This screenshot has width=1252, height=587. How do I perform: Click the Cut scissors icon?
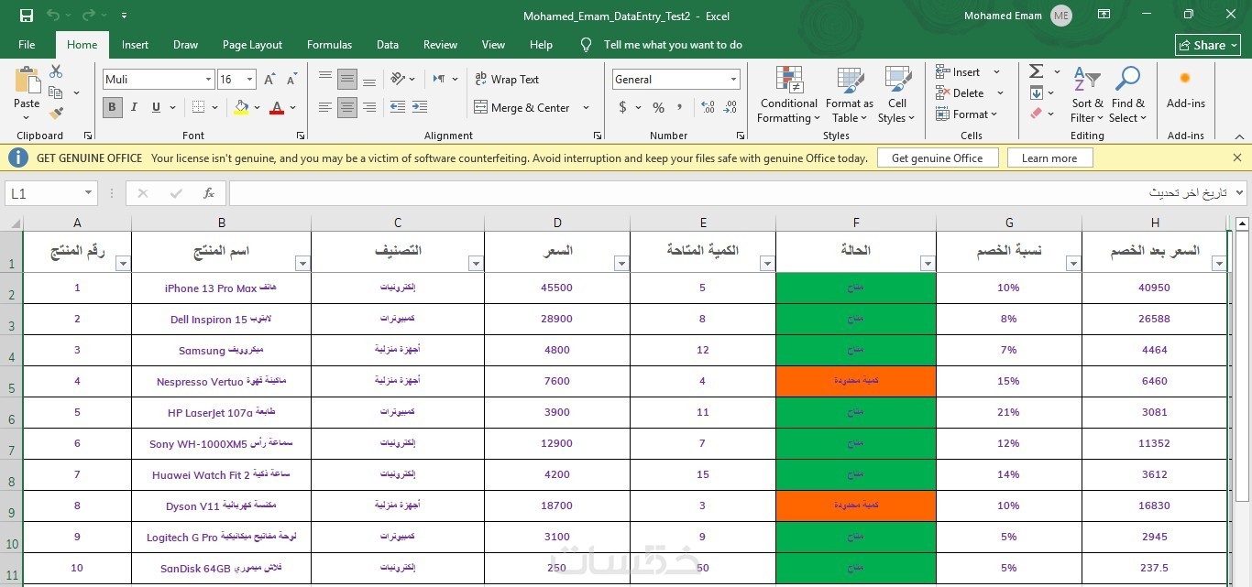tap(56, 71)
